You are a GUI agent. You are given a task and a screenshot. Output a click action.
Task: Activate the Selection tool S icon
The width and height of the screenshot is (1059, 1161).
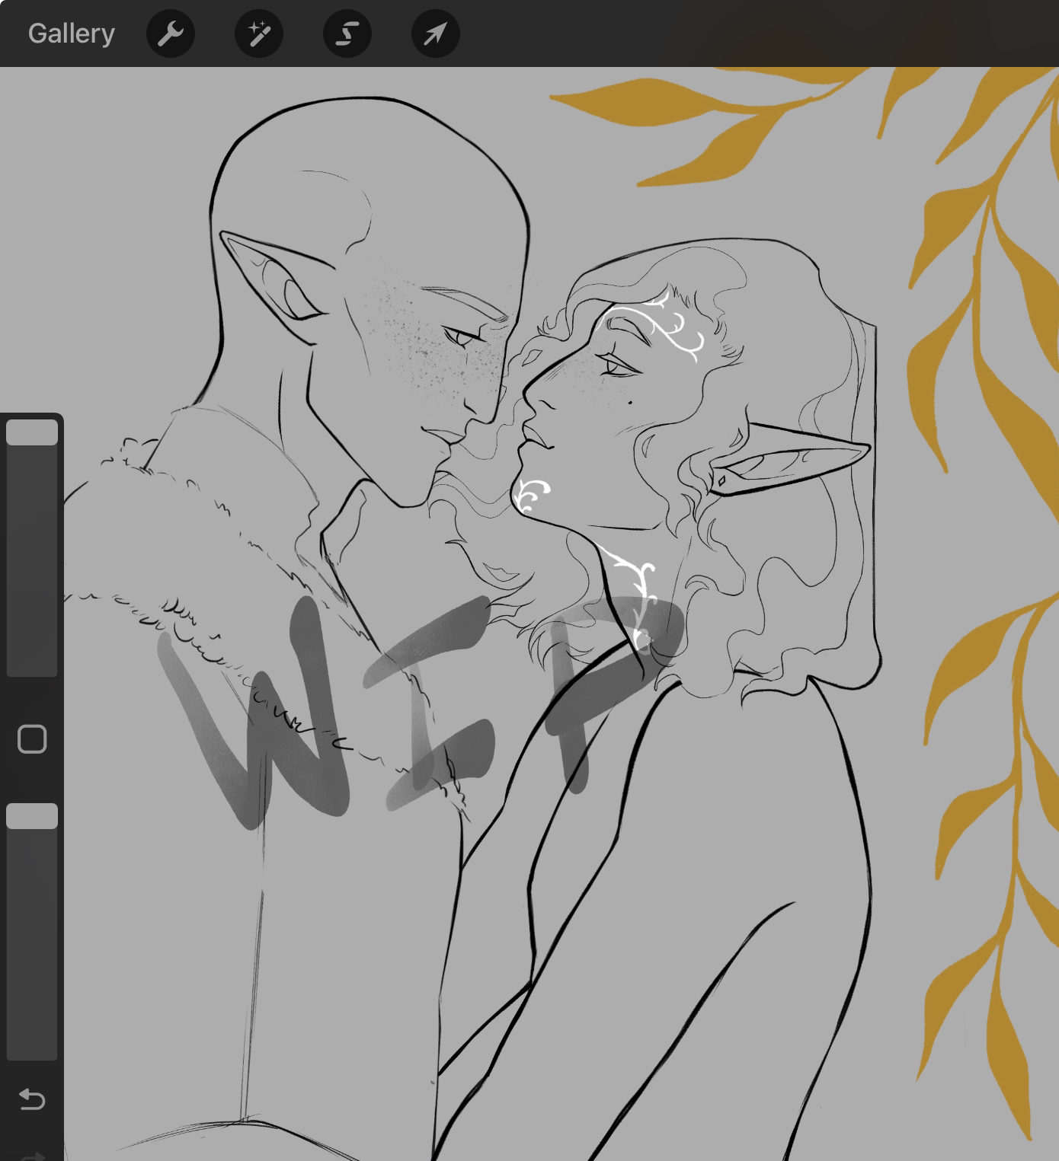[x=347, y=33]
